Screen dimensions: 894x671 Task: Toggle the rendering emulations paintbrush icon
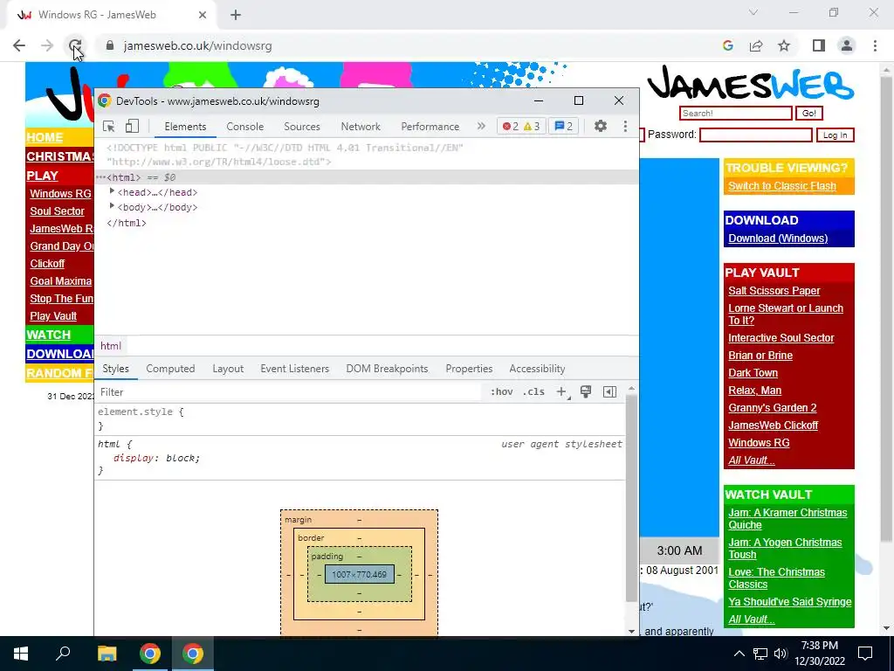(x=586, y=392)
